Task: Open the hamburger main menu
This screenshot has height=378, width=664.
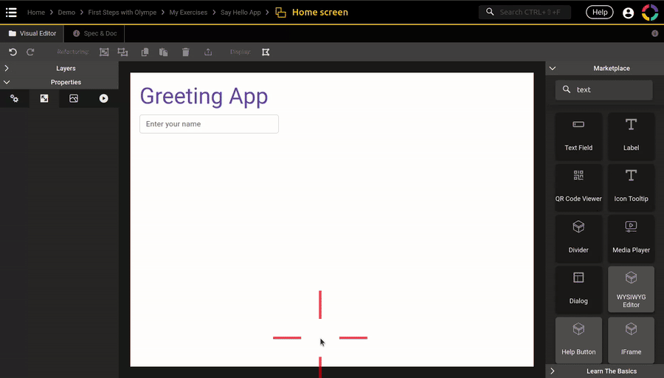Action: pyautogui.click(x=11, y=13)
